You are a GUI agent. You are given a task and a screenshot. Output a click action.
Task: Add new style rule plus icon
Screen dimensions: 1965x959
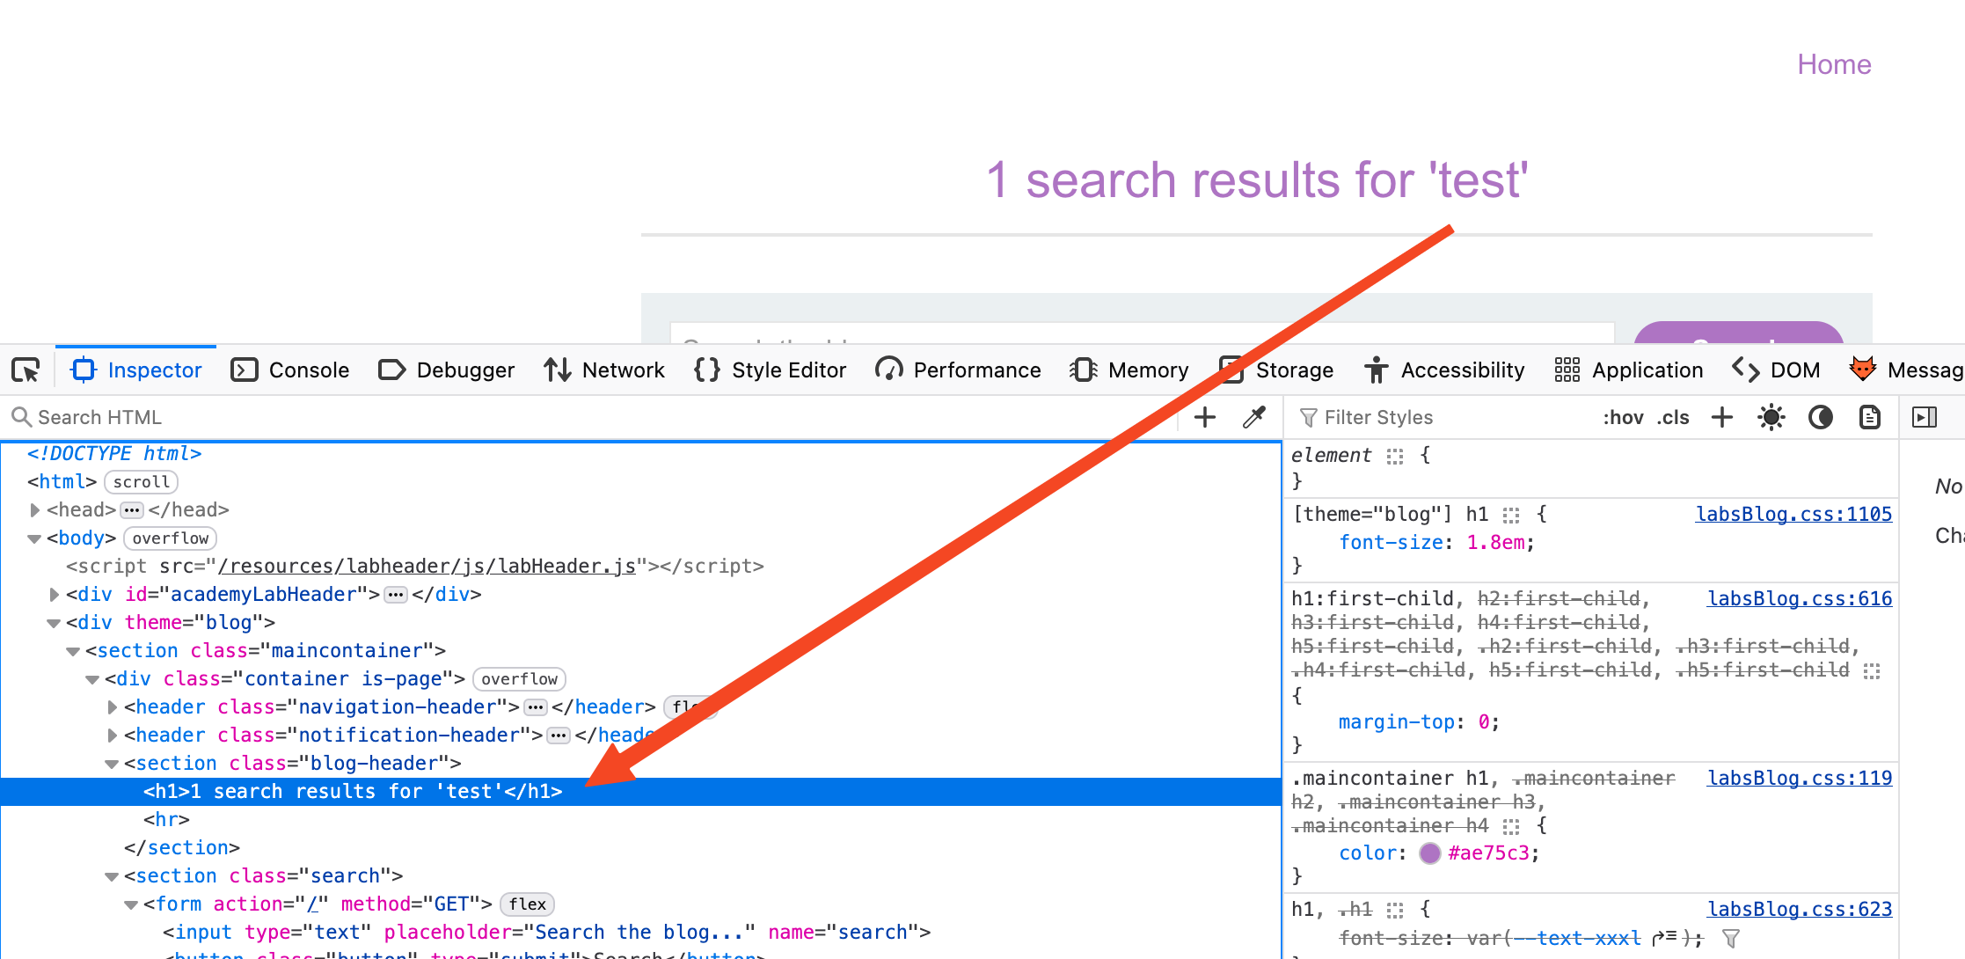click(x=1721, y=417)
